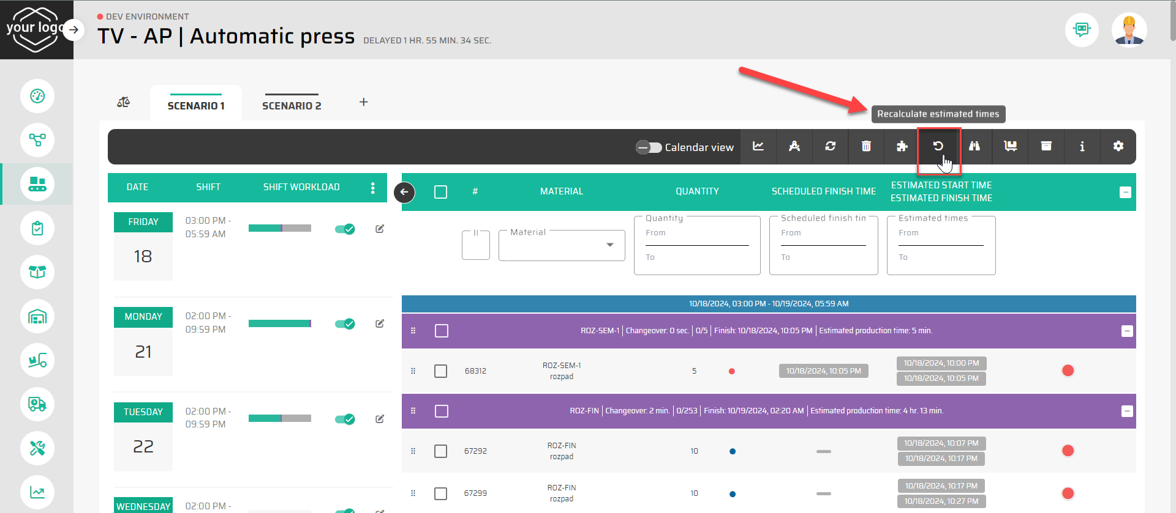Click the Recalculate estimated times icon
Viewport: 1176px width, 513px height.
tap(938, 146)
